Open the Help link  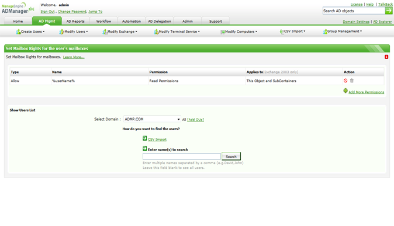(369, 5)
